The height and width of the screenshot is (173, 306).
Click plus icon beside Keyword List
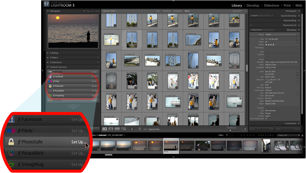pyautogui.click(x=251, y=25)
